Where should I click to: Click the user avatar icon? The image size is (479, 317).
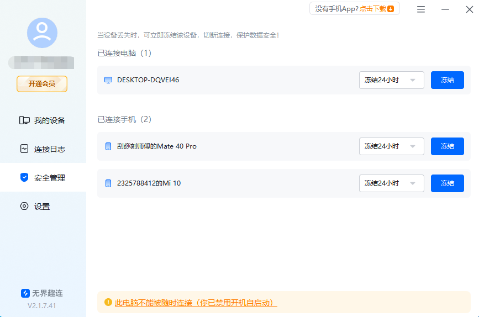click(x=42, y=33)
